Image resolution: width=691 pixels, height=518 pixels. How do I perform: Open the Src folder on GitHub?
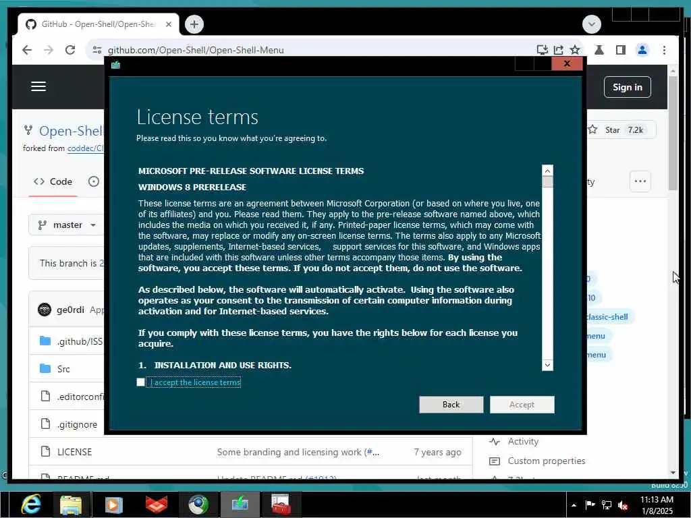click(x=63, y=369)
